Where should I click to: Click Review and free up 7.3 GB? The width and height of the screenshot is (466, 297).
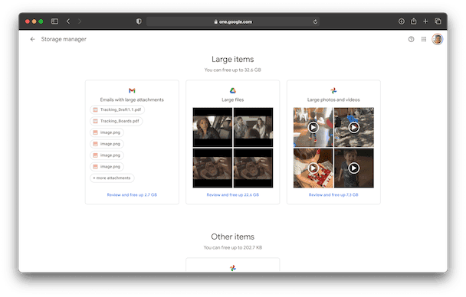[333, 195]
